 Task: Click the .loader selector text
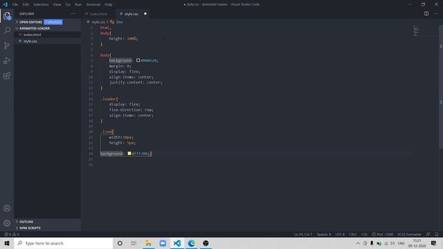click(109, 99)
